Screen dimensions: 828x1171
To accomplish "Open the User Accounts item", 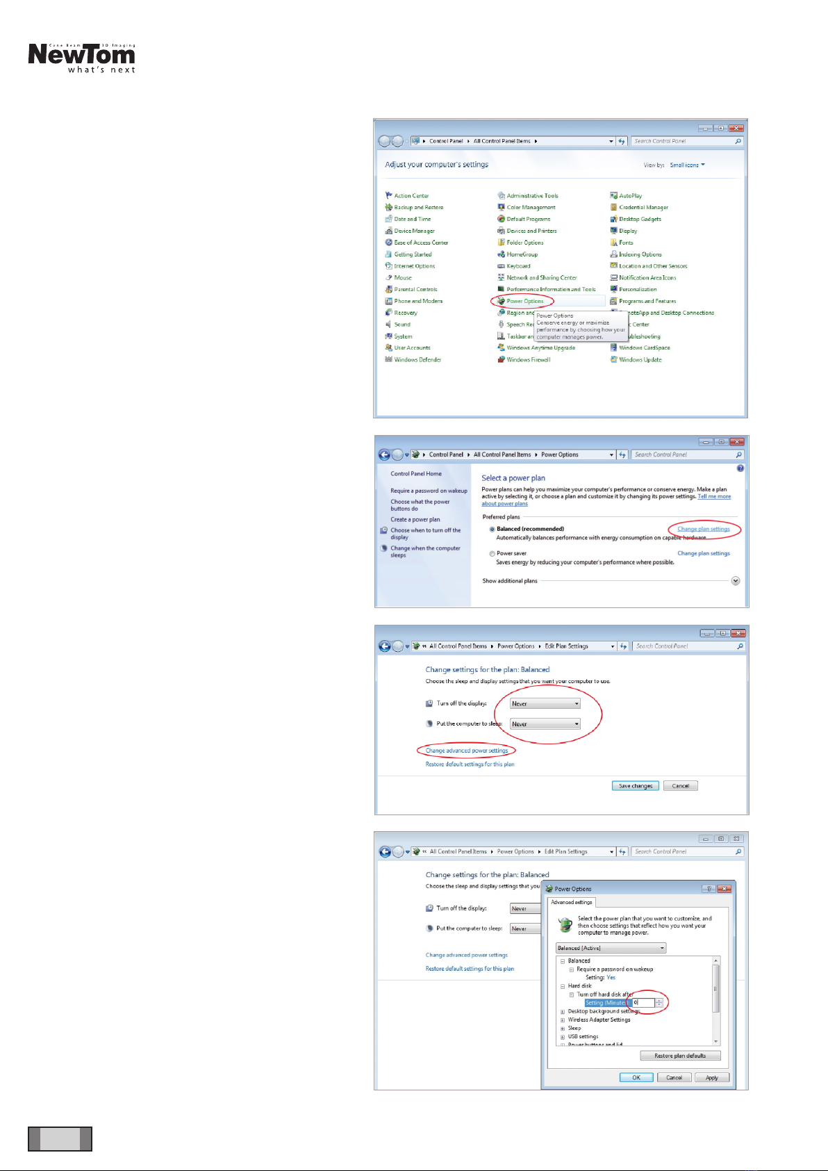I will tap(412, 348).
